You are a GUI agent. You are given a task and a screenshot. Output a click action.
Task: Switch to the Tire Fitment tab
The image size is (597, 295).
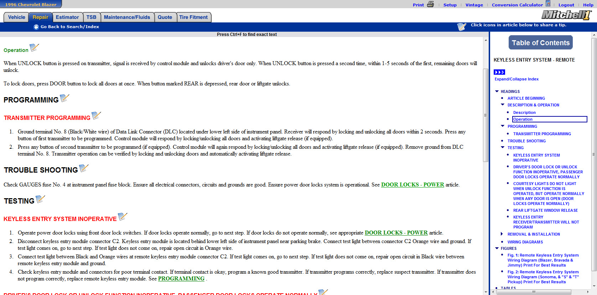click(193, 17)
